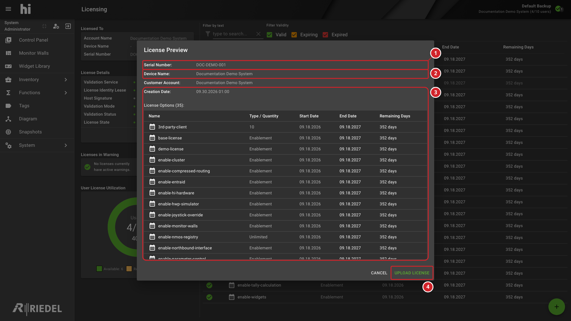
Task: Click creation date 09.30.2026 01:00 value
Action: pyautogui.click(x=213, y=92)
